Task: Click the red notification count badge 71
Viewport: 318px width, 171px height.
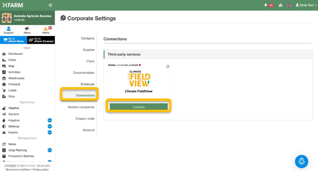Action: [271, 5]
